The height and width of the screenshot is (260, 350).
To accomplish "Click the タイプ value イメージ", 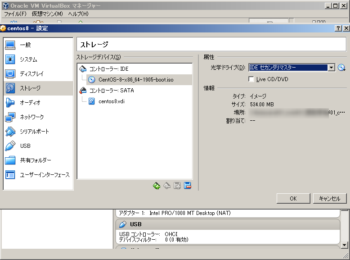I will [258, 96].
